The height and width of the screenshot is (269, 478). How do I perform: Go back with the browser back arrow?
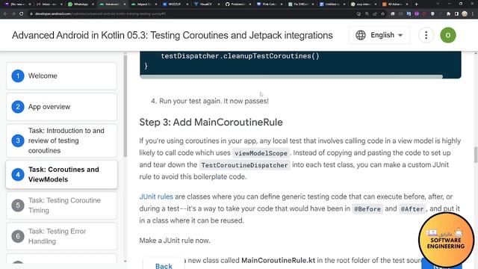pos(5,13)
